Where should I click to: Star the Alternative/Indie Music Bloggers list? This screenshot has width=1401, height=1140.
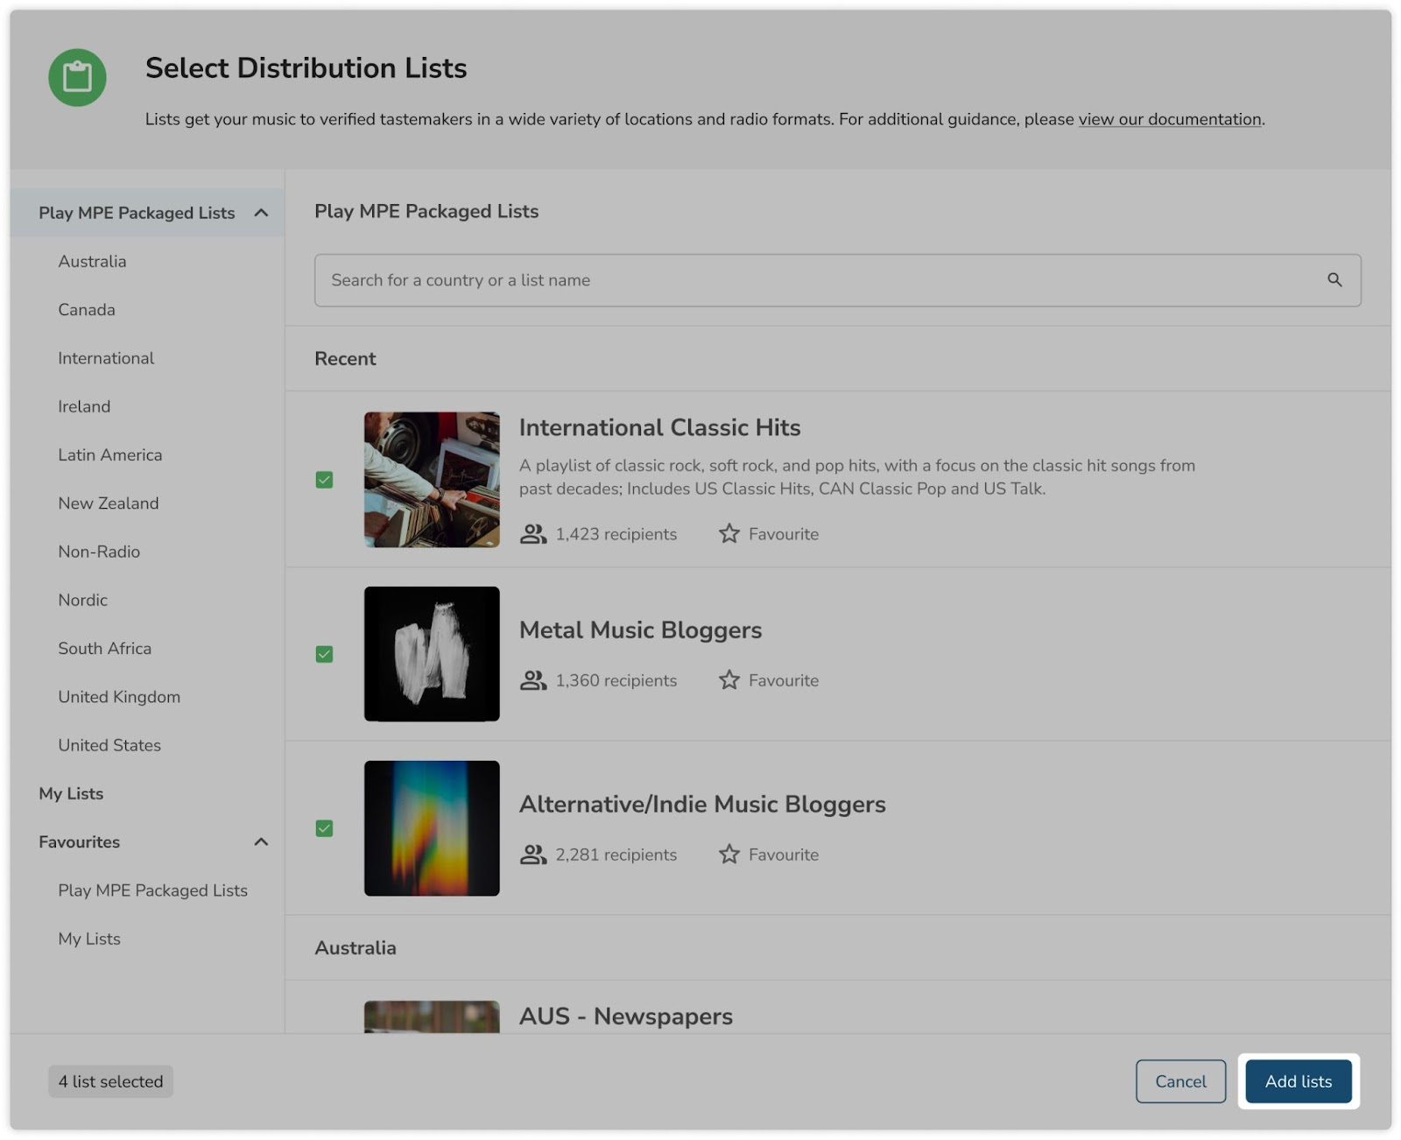pos(729,854)
